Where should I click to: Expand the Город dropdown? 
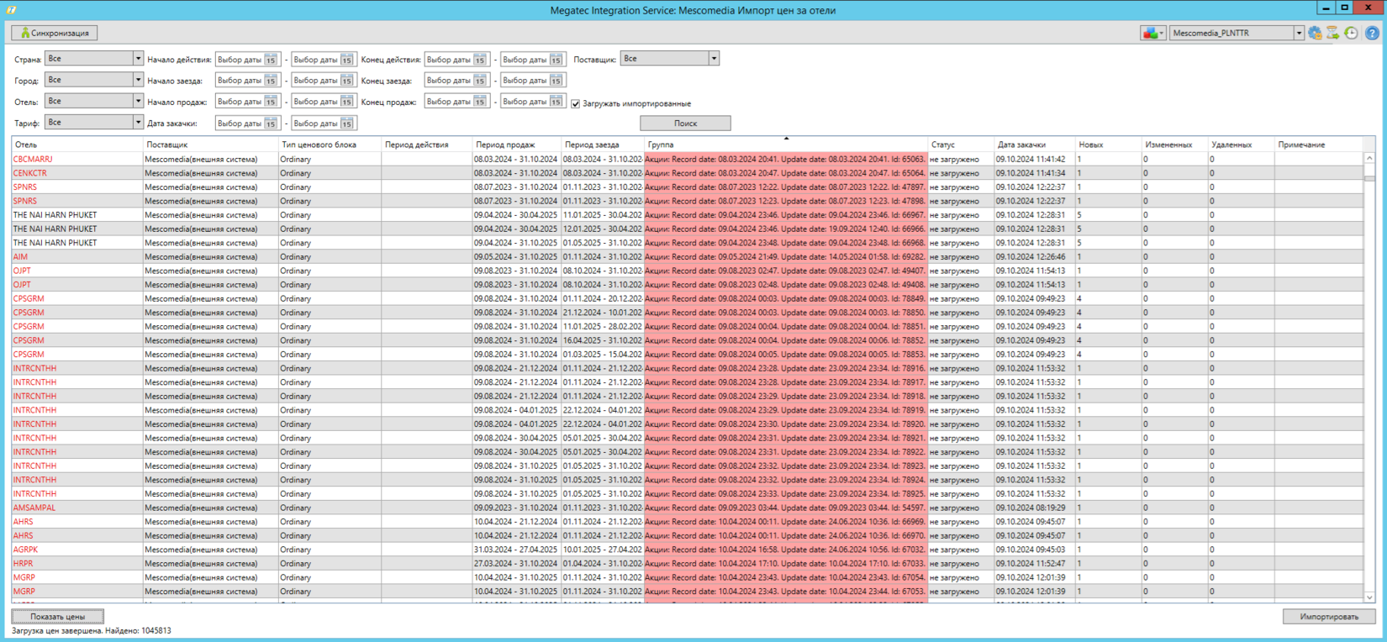[138, 80]
